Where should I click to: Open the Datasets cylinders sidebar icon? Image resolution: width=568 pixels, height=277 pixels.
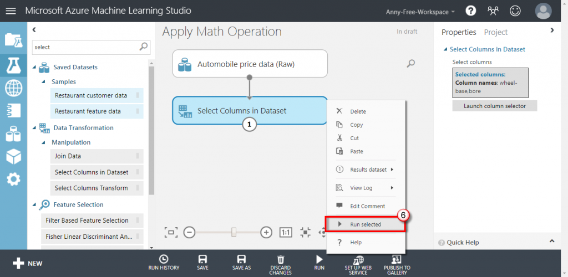pos(13,134)
